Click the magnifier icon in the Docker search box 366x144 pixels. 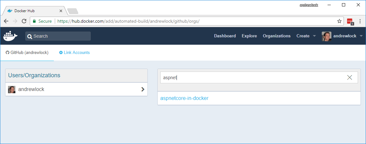pos(29,36)
